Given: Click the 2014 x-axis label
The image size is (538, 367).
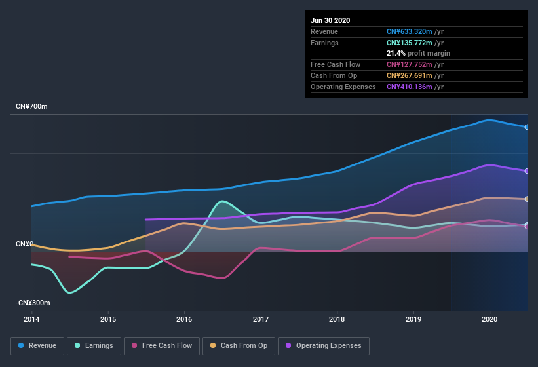Looking at the screenshot, I should 31,319.
